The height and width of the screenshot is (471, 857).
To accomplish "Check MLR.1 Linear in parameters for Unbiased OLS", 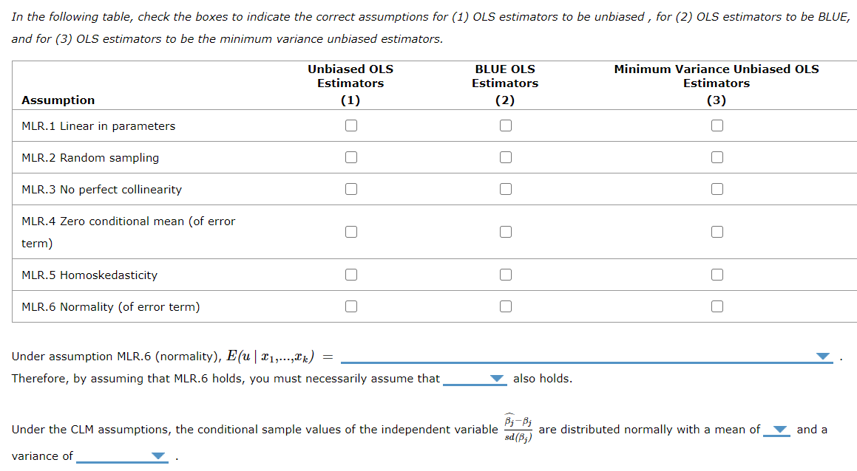I will (x=350, y=126).
